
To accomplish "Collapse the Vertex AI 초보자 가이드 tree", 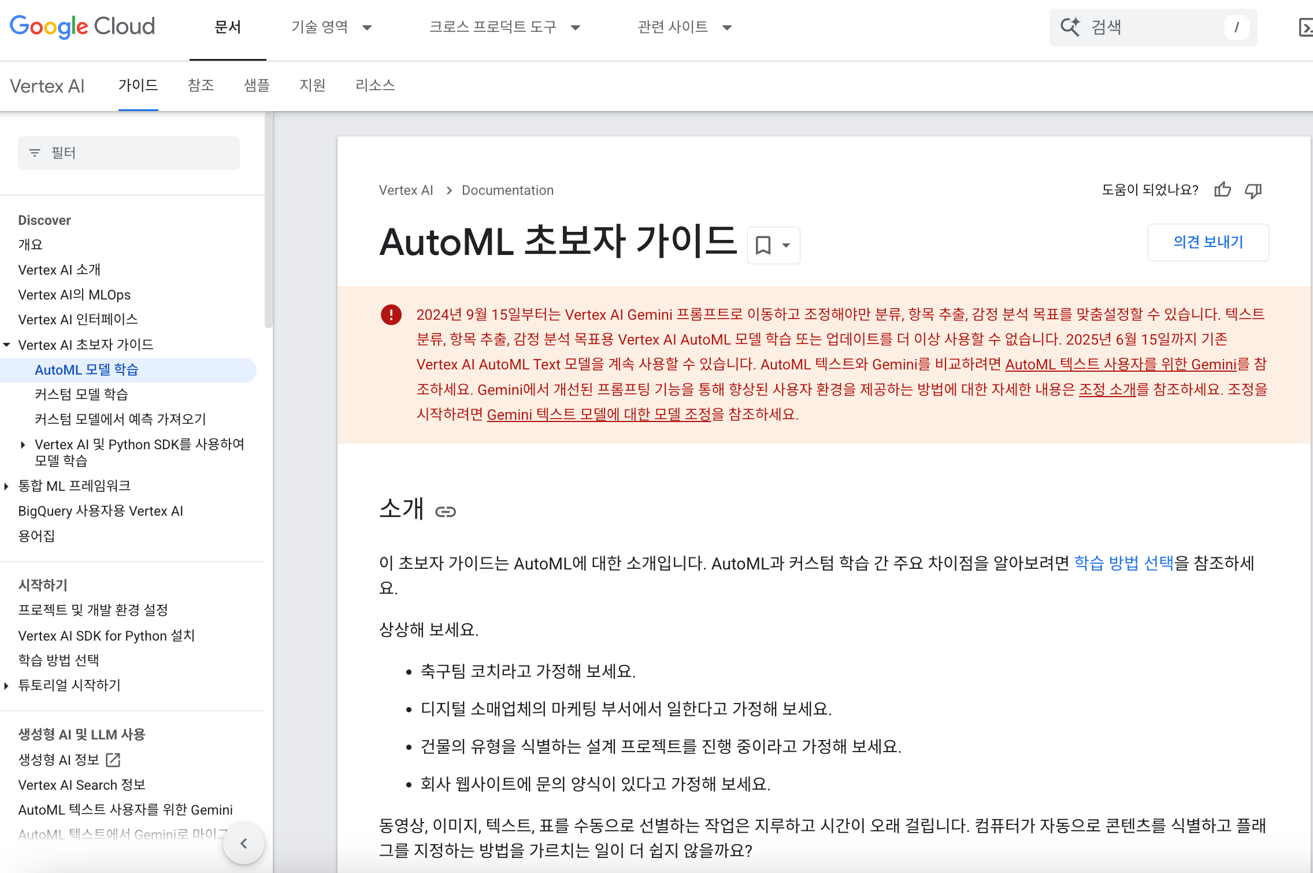I will 7,345.
